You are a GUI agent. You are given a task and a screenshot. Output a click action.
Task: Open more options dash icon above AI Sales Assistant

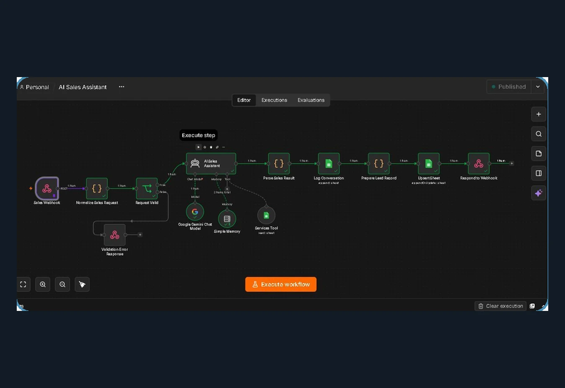click(223, 147)
